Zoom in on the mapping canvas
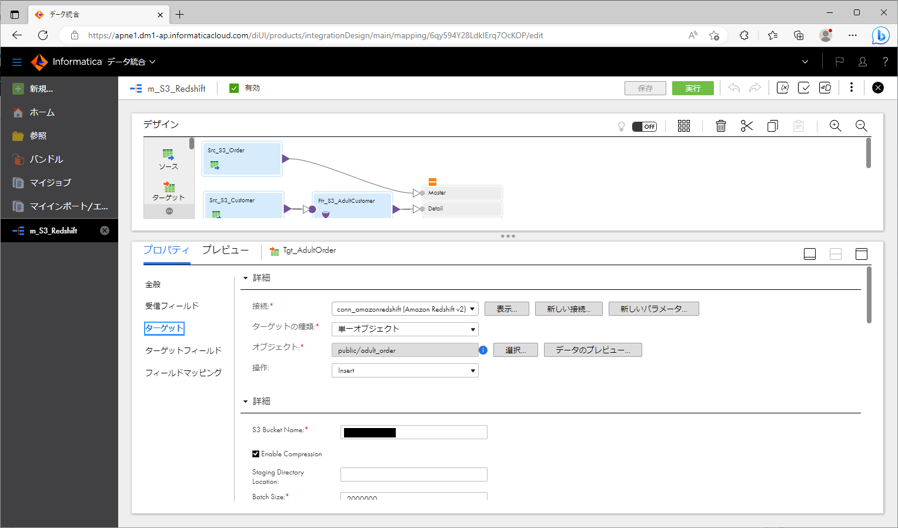Image resolution: width=898 pixels, height=528 pixels. click(x=835, y=125)
